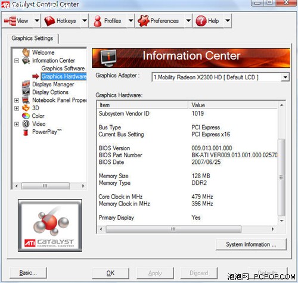Click the 3D cube icon
298x283 pixels.
pyautogui.click(x=26, y=108)
